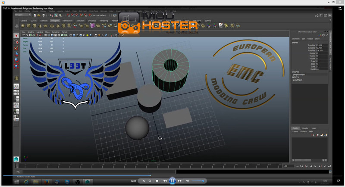Click the purple cube shelf icon

tap(92, 26)
